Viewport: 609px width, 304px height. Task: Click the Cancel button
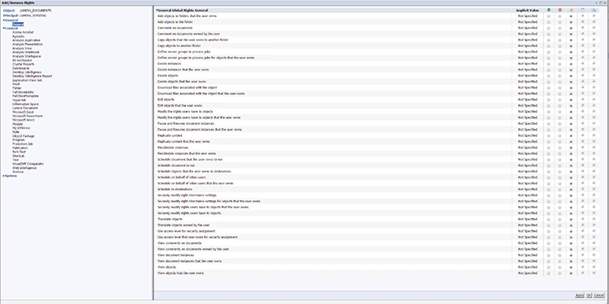point(598,295)
